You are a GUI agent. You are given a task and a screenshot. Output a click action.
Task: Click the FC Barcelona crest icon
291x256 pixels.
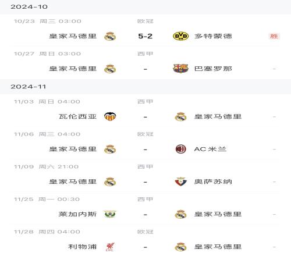[x=180, y=69]
